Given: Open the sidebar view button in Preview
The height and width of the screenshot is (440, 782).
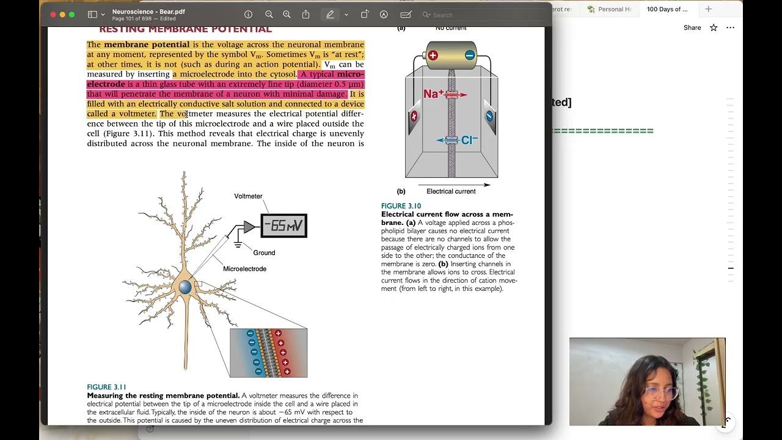Looking at the screenshot, I should point(92,15).
